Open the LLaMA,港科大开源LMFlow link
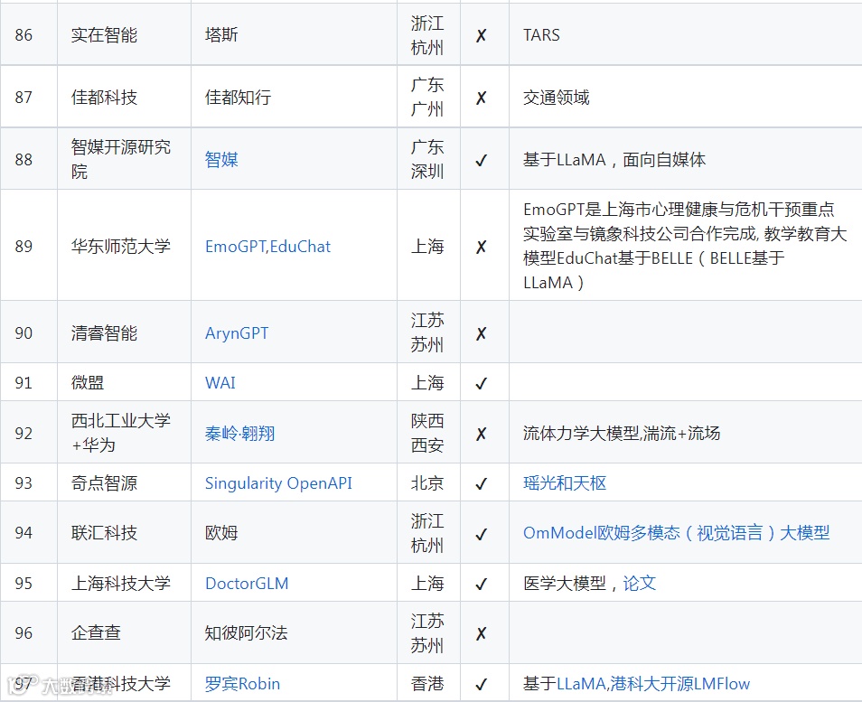 653,683
